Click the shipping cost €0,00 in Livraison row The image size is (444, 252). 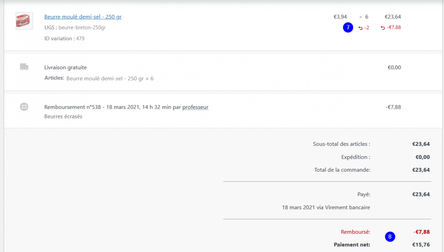coord(394,67)
